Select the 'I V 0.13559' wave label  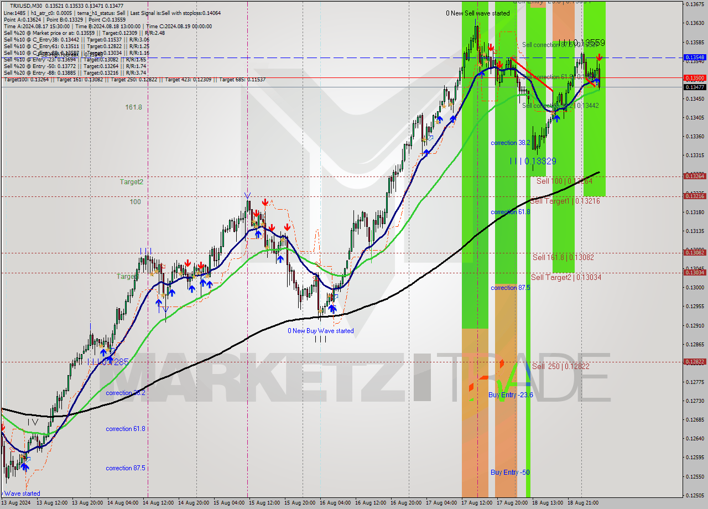point(581,43)
